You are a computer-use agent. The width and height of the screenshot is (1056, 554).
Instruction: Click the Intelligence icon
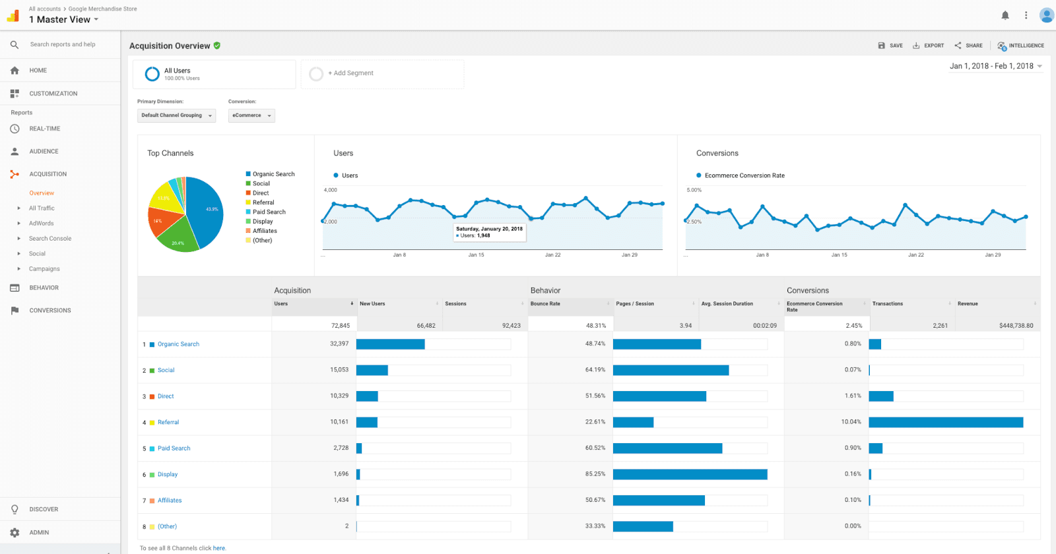click(x=1002, y=46)
